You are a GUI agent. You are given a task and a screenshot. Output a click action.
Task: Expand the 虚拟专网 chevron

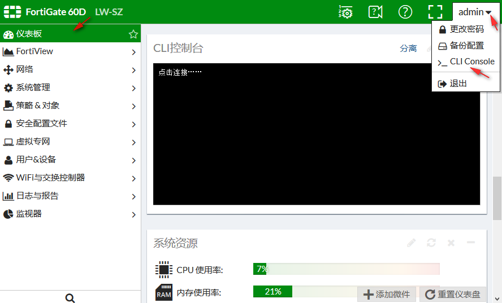pos(134,142)
